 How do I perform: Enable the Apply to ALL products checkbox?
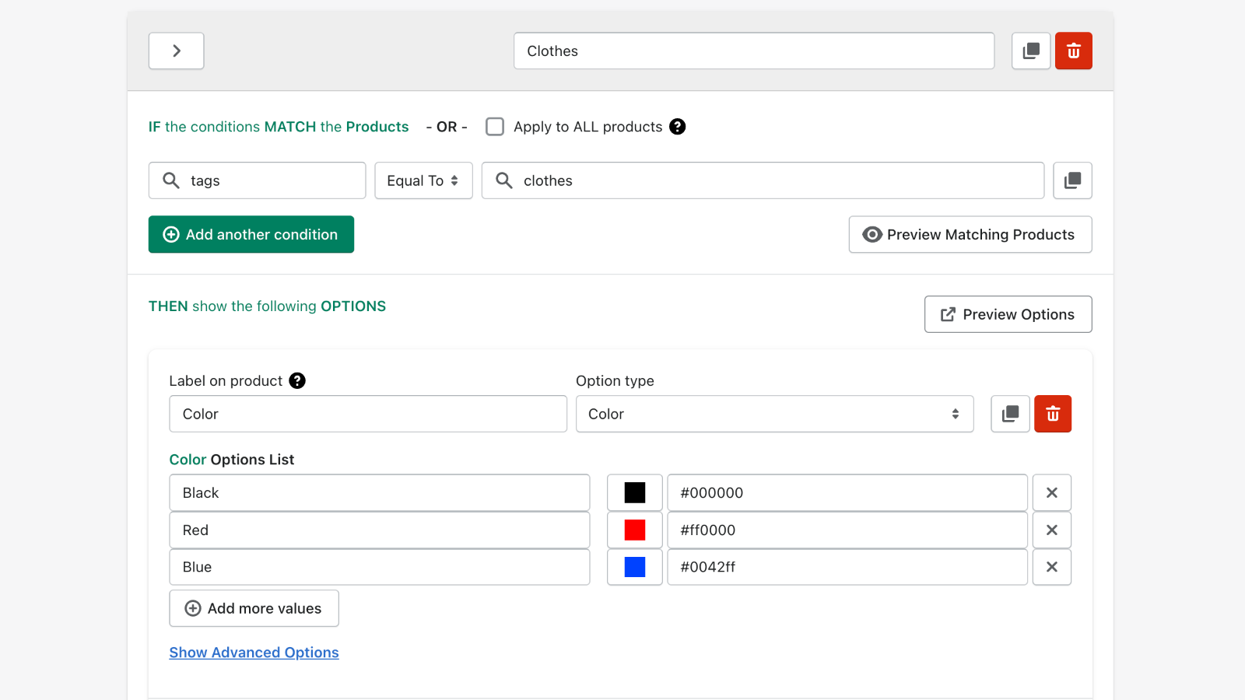point(495,126)
